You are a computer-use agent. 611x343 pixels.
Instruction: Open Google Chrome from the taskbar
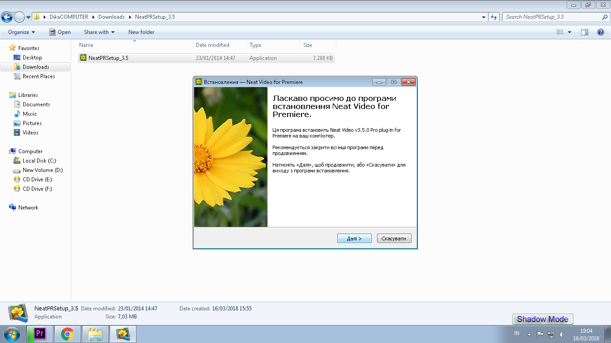click(68, 334)
